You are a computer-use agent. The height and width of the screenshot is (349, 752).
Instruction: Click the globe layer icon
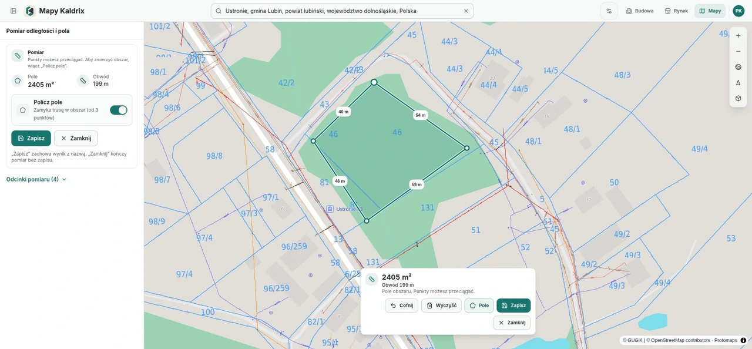[738, 67]
